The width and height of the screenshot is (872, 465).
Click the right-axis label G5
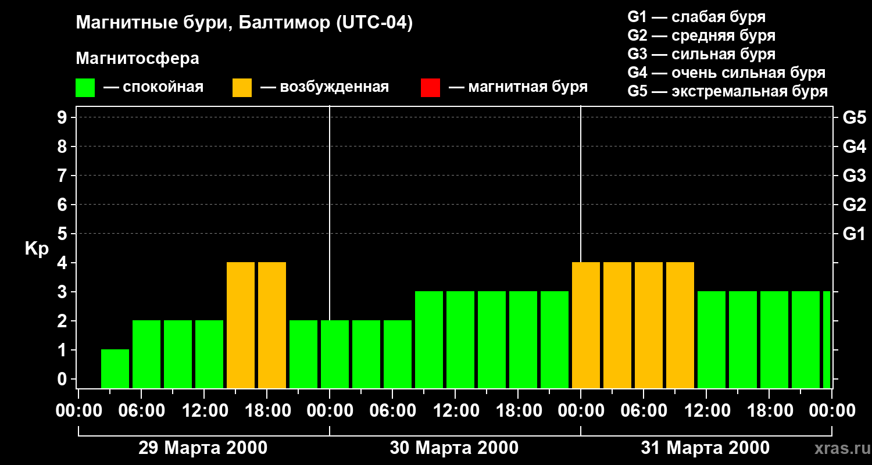pyautogui.click(x=854, y=117)
